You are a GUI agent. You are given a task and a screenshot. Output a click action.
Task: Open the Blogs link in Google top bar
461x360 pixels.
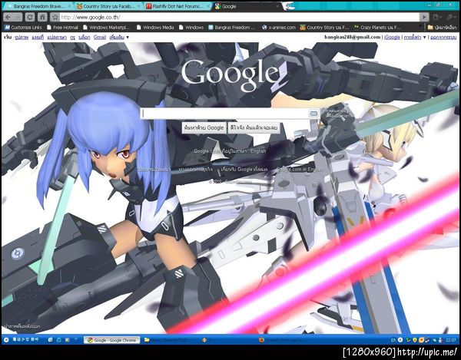[x=85, y=38]
